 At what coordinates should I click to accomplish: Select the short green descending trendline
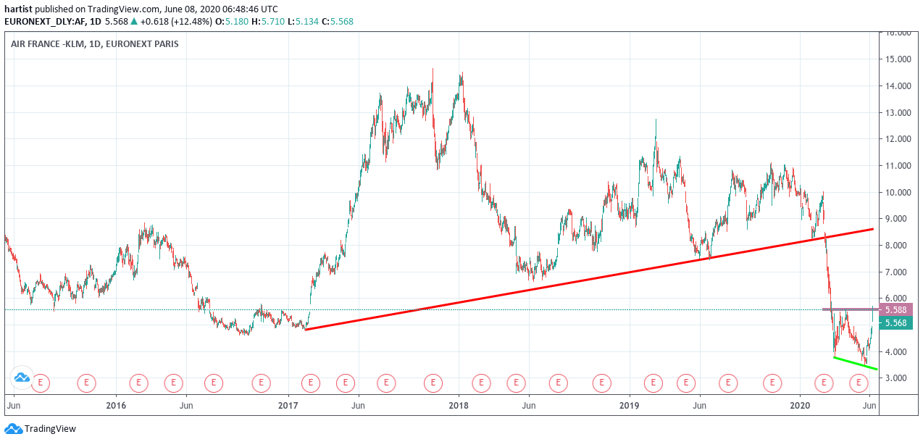(x=856, y=363)
